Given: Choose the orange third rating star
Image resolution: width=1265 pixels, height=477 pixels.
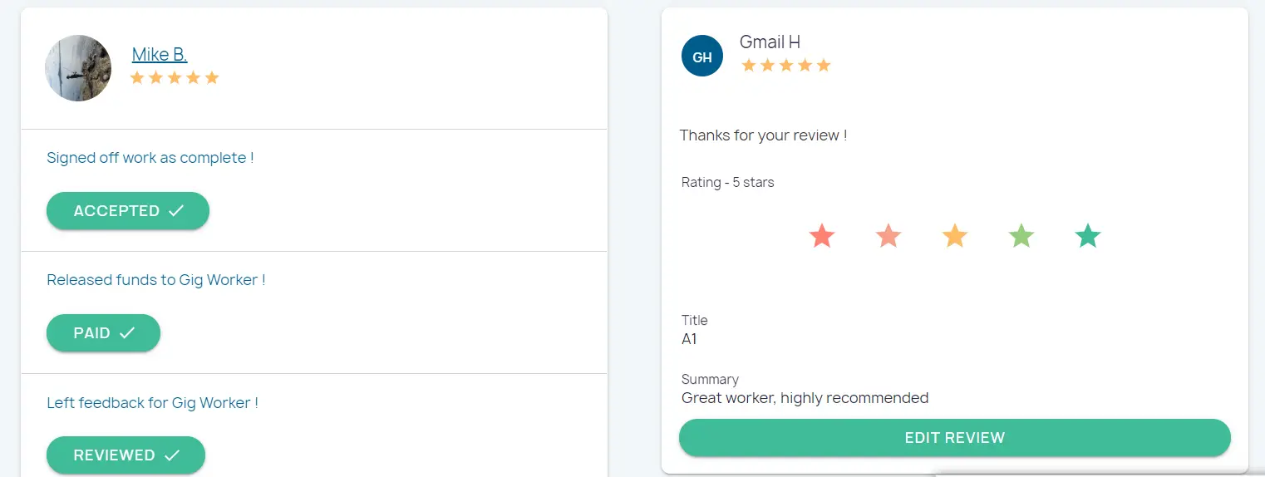Looking at the screenshot, I should coord(955,236).
